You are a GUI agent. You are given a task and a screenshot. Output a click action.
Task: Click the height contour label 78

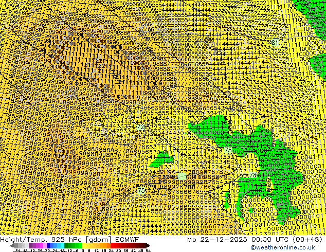pos(253,175)
